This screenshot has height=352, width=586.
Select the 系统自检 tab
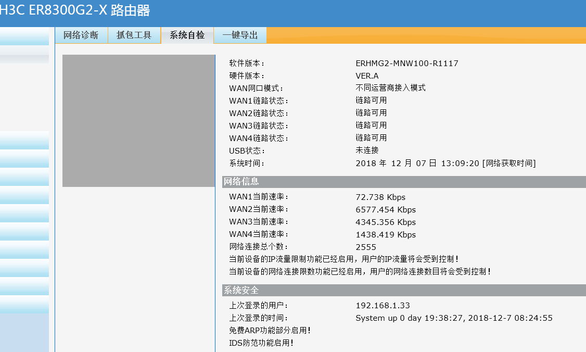pyautogui.click(x=187, y=35)
